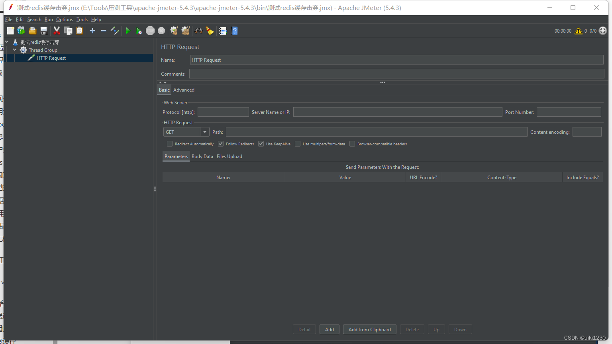The image size is (612, 344).
Task: Click the panel divider collapse arrows
Action: pos(163,82)
